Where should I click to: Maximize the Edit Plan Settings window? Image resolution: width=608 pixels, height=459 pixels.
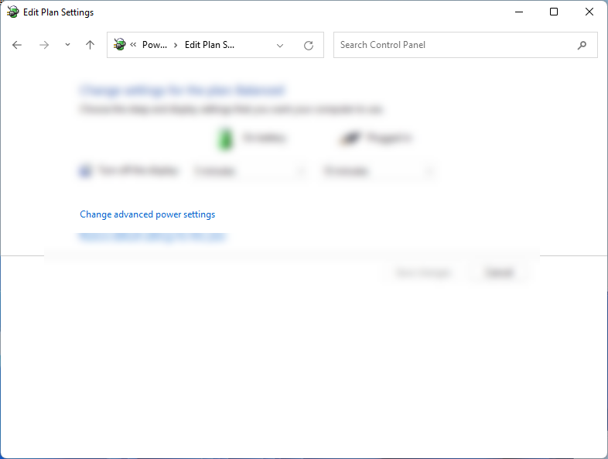pyautogui.click(x=554, y=12)
